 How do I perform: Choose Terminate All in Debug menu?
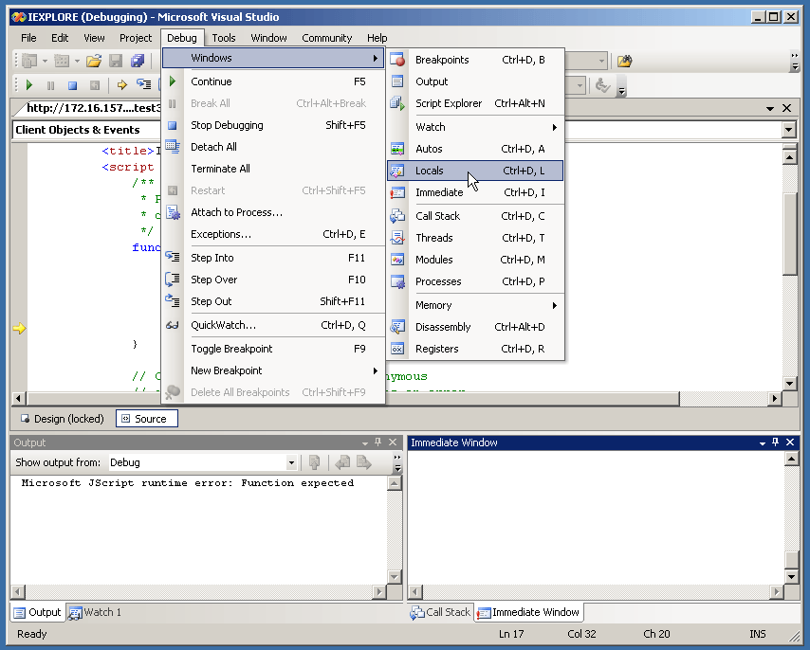[273, 169]
